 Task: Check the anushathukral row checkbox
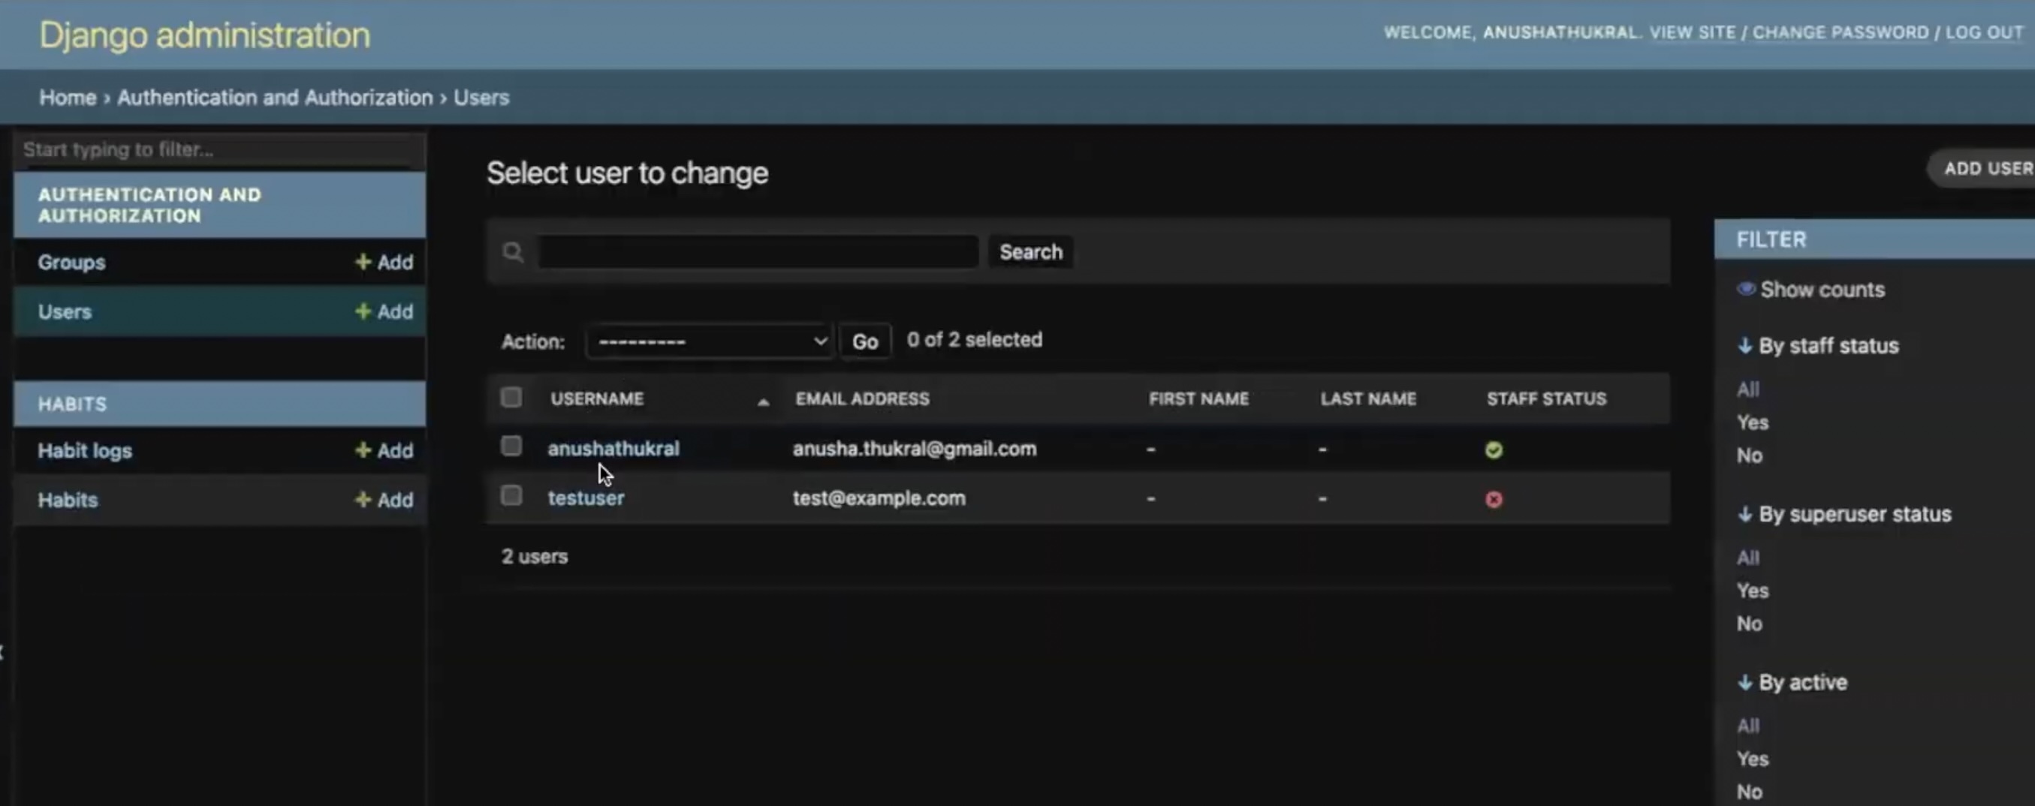click(511, 446)
